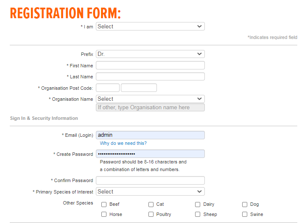
Task: Tick the Poultry checkbox
Action: [x=151, y=214]
